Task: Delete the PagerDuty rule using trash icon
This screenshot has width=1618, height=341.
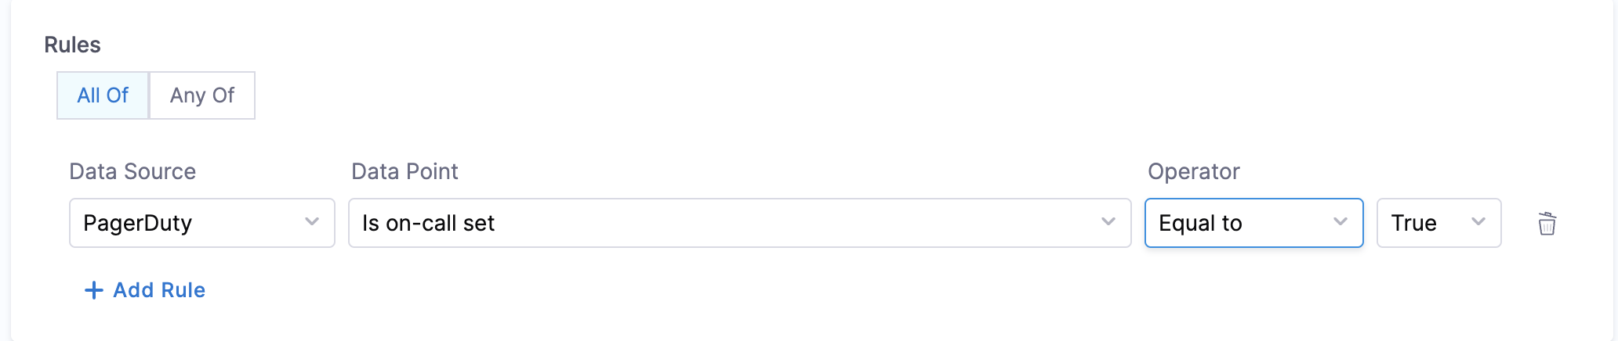Action: (1547, 224)
